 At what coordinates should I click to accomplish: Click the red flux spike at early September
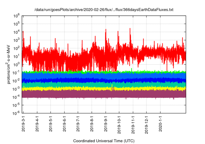pyautogui.click(x=106, y=37)
